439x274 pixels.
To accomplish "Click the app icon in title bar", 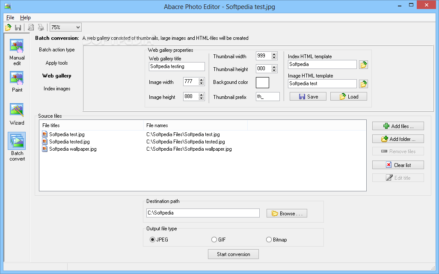I will click(x=8, y=6).
